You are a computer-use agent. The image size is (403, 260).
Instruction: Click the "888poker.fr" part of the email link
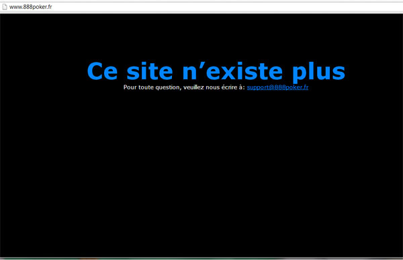coord(292,87)
